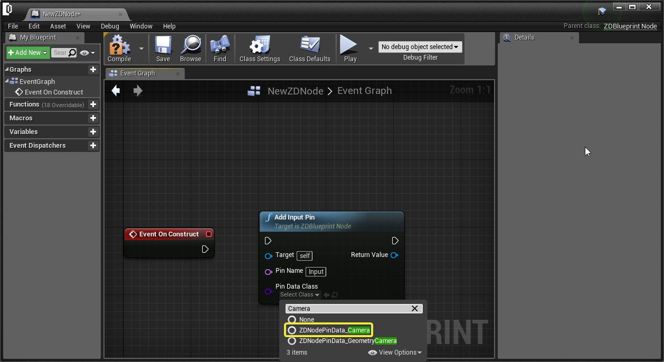Expand the Add New dropdown button

(x=28, y=53)
